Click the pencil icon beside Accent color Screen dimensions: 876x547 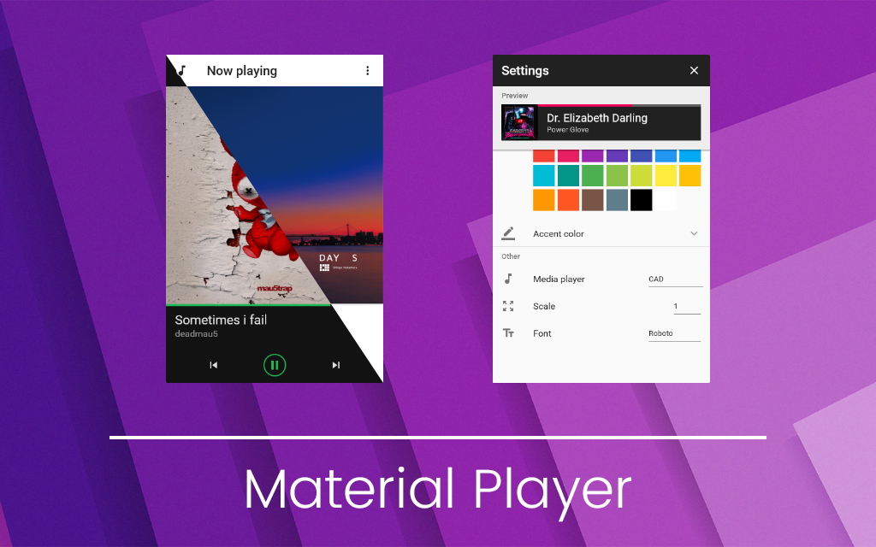click(508, 233)
